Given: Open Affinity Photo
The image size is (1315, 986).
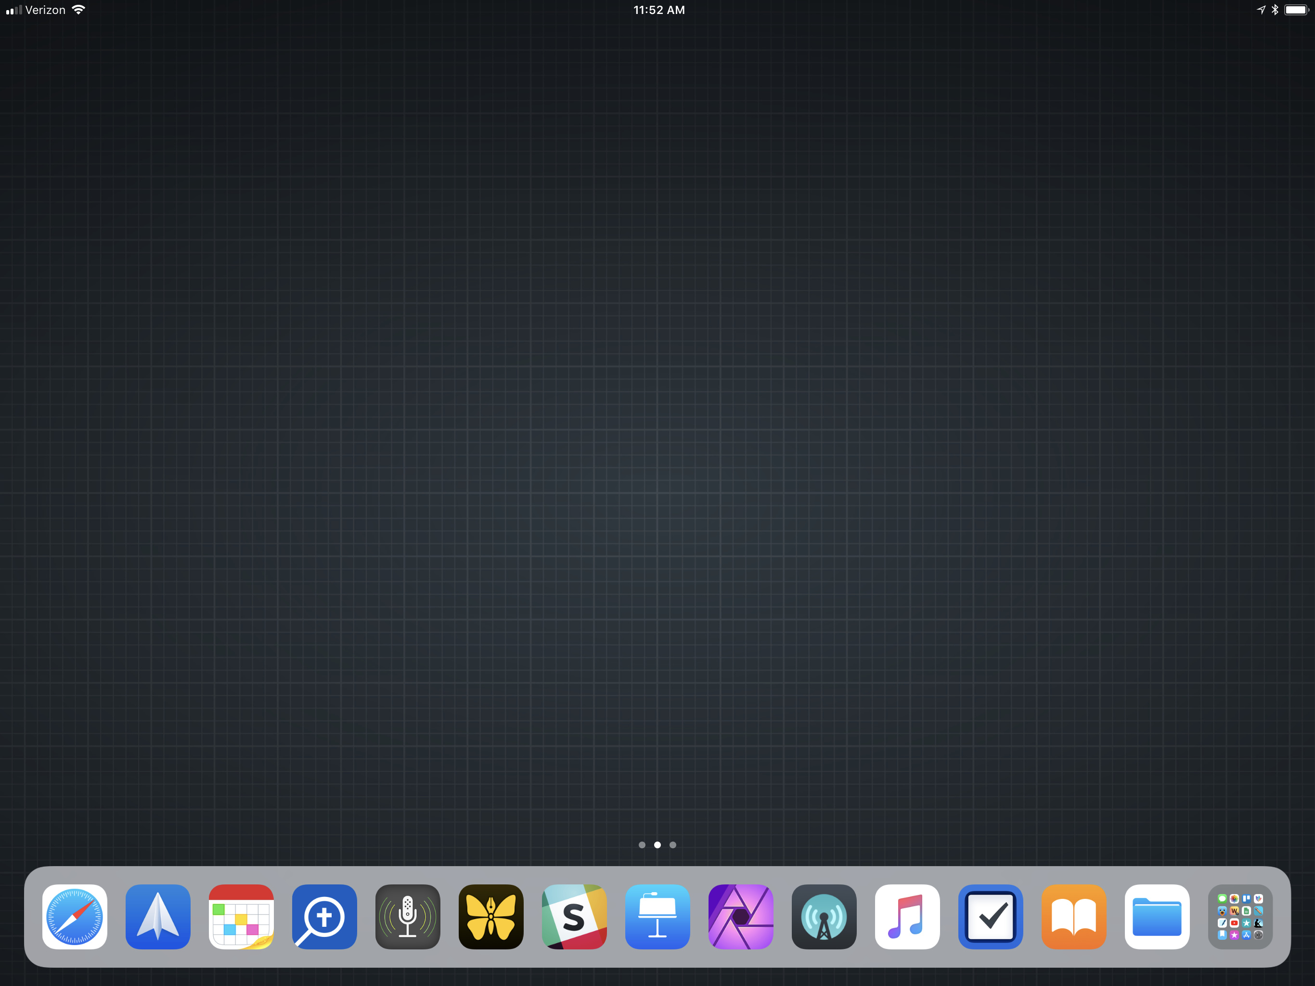Looking at the screenshot, I should coord(741,916).
